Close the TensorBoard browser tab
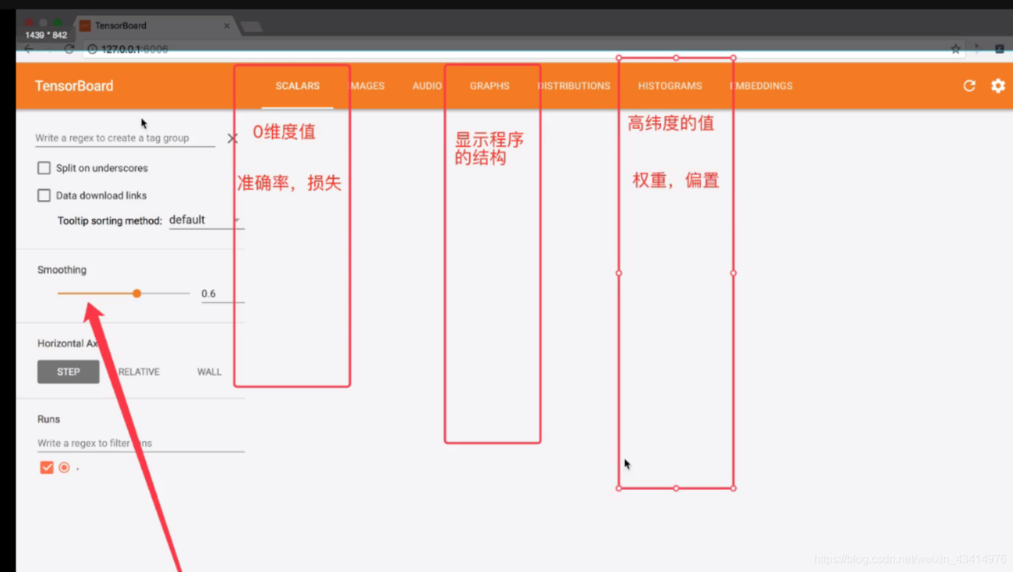Image resolution: width=1013 pixels, height=572 pixels. click(227, 25)
